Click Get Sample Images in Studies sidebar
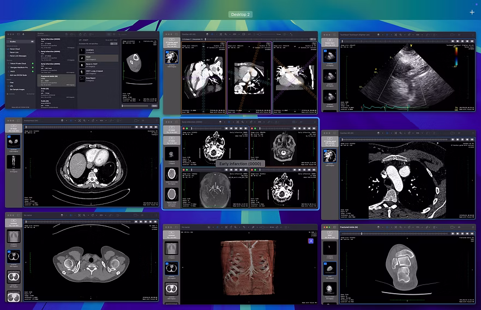481x310 pixels. pyautogui.click(x=17, y=90)
